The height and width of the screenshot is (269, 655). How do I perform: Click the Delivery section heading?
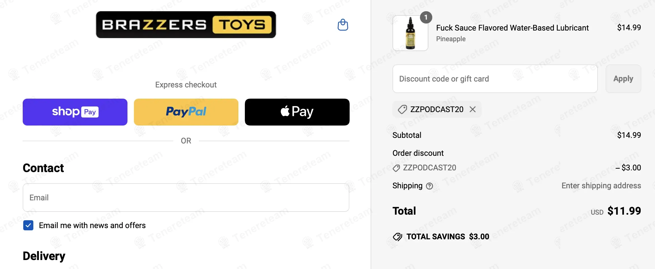[x=44, y=256]
